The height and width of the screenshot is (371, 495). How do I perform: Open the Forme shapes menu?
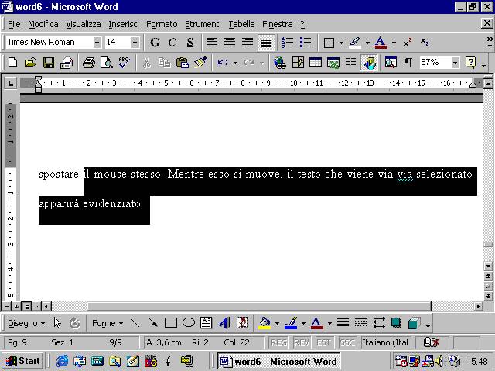108,323
